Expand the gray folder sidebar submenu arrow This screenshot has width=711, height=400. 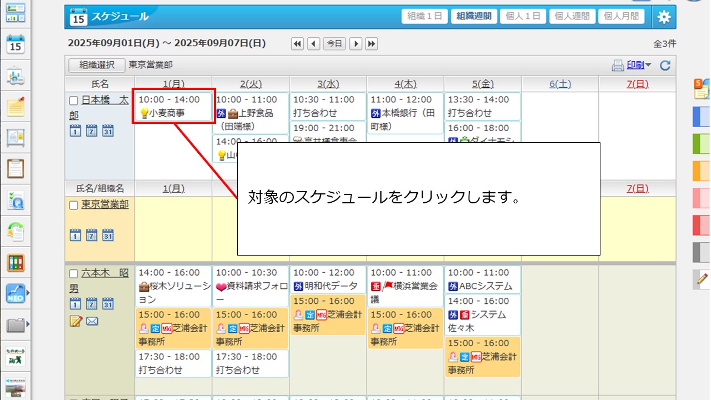click(28, 324)
